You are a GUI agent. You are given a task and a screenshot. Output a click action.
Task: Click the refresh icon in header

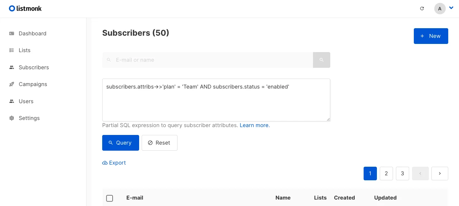point(422,9)
